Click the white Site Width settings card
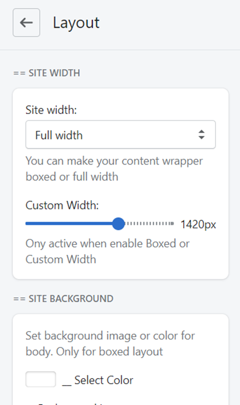The width and height of the screenshot is (240, 405). [x=120, y=184]
